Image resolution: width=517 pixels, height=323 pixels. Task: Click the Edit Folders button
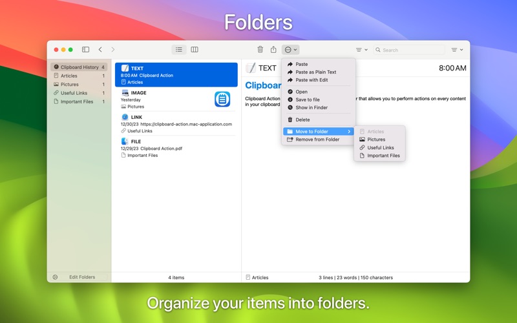82,277
